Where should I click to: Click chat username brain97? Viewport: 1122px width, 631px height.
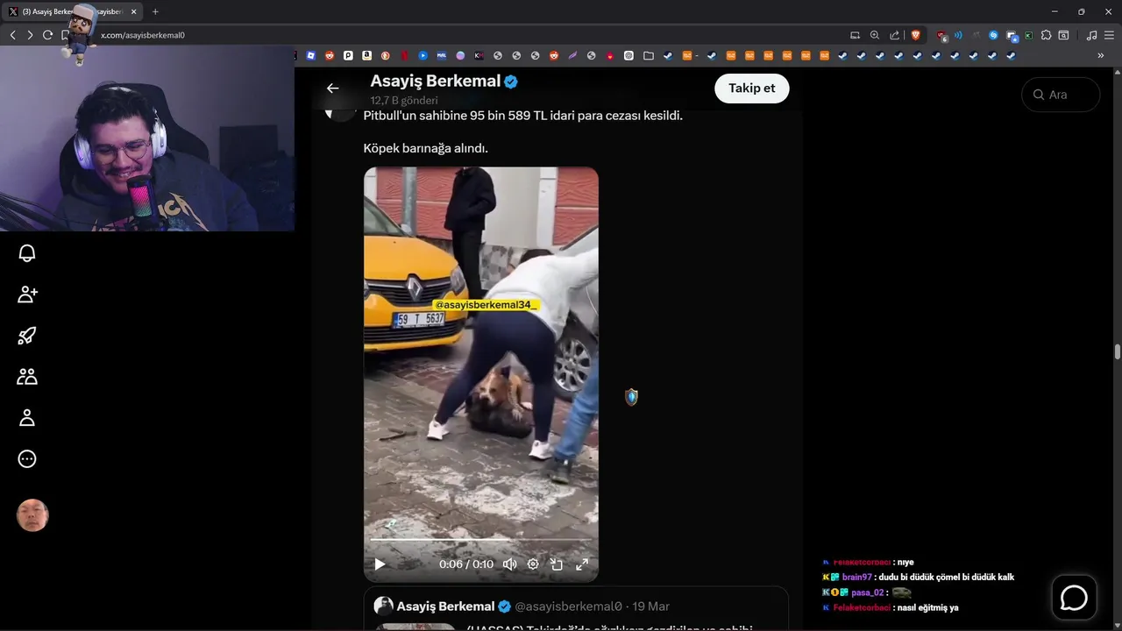point(857,578)
